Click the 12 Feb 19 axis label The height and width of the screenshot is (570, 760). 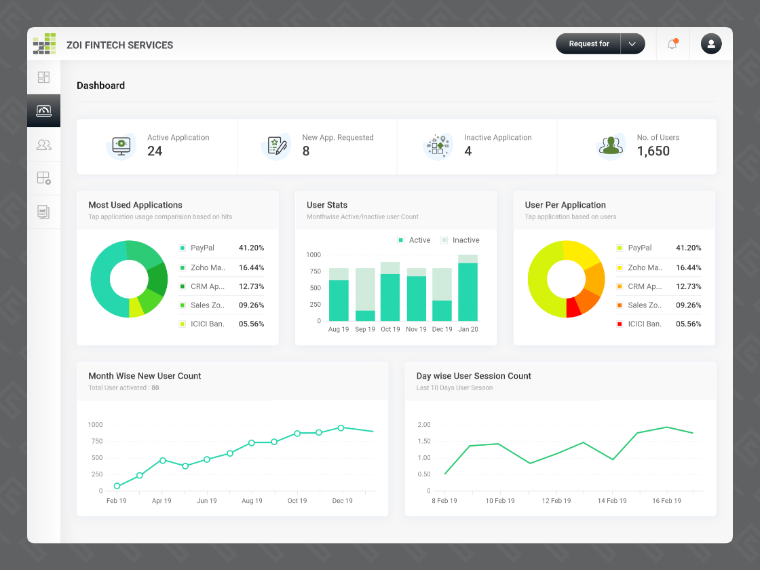coord(556,501)
